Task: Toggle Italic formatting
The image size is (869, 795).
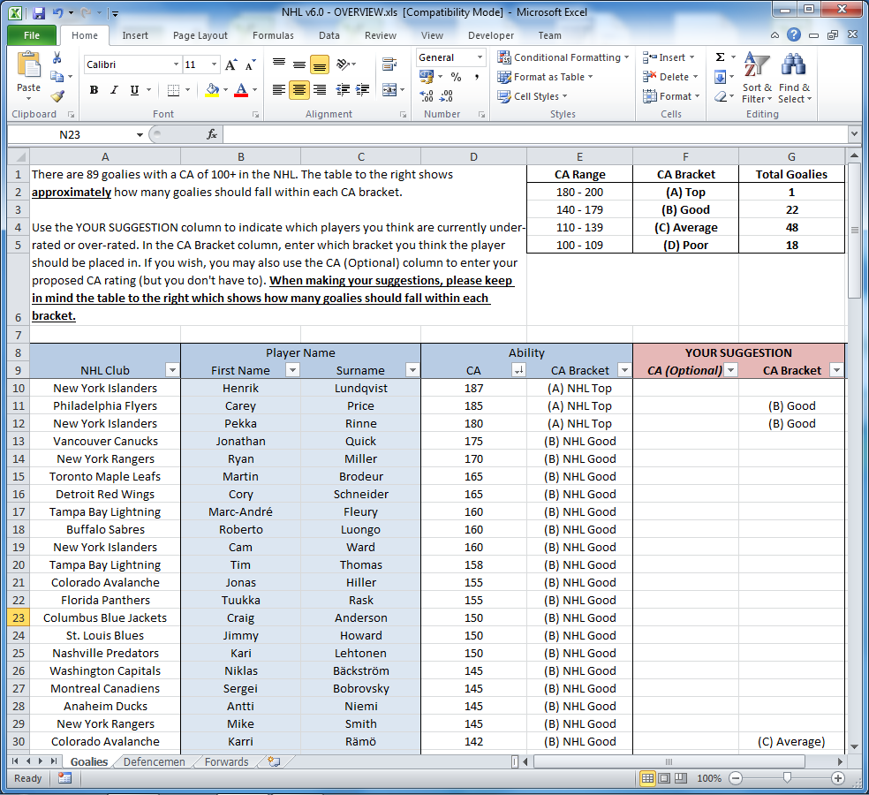Action: (114, 90)
